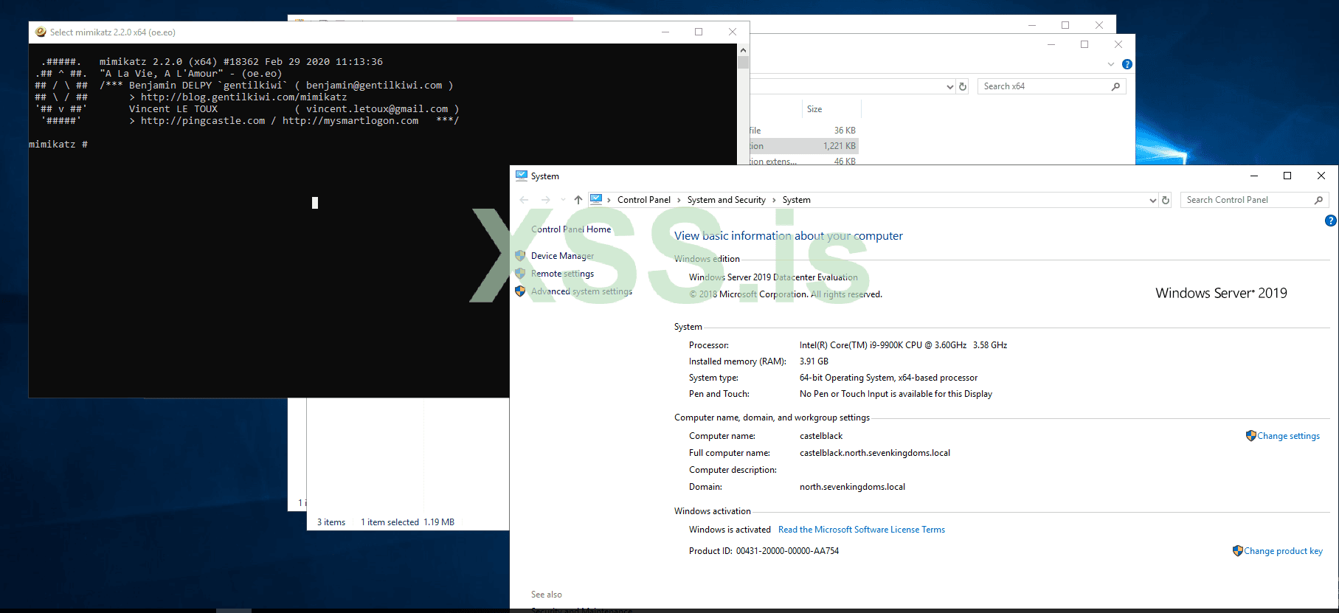Viewport: 1339px width, 613px height.
Task: Click the computer icon in the Control Panel address bar
Action: (x=596, y=199)
